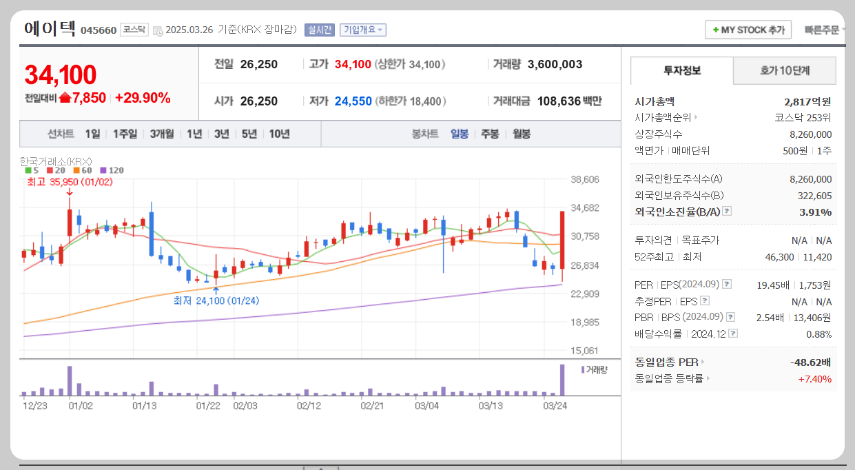Click the large red candlestick at 03/24

point(563,240)
